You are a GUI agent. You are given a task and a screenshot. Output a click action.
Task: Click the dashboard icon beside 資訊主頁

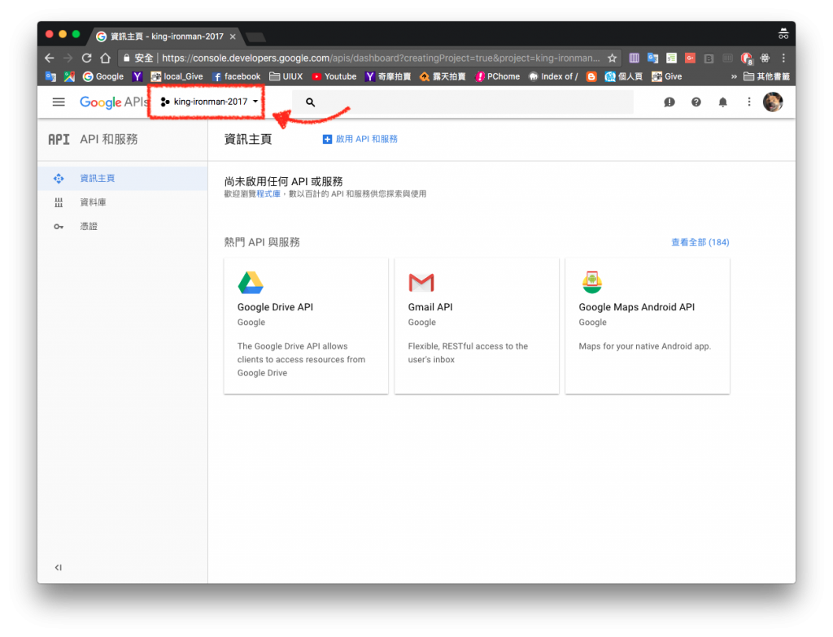click(59, 179)
